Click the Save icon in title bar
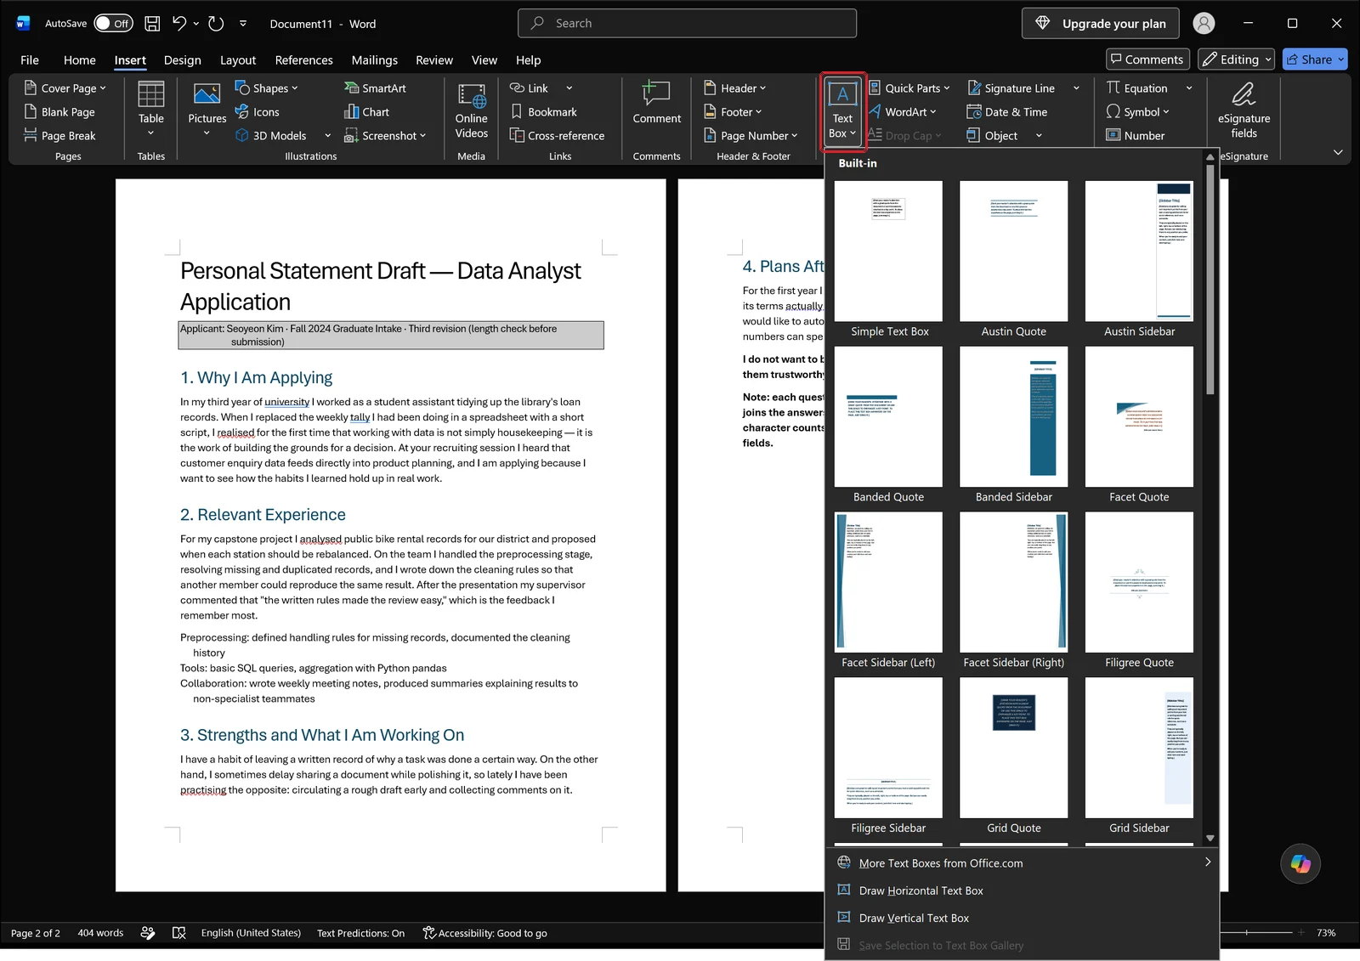Screen dimensions: 1360x961 point(152,24)
